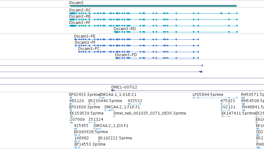Click the 483120 feature label
The height and width of the screenshot is (149, 264).
[x=77, y=101]
